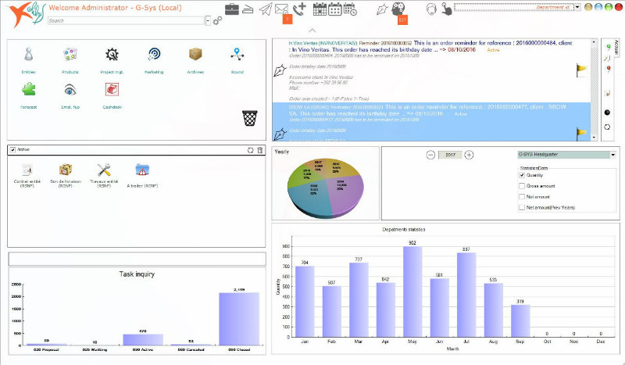Screen dimensions: 625x365
Task: Uncheck the Quantity statistics checkbox
Action: (x=522, y=175)
